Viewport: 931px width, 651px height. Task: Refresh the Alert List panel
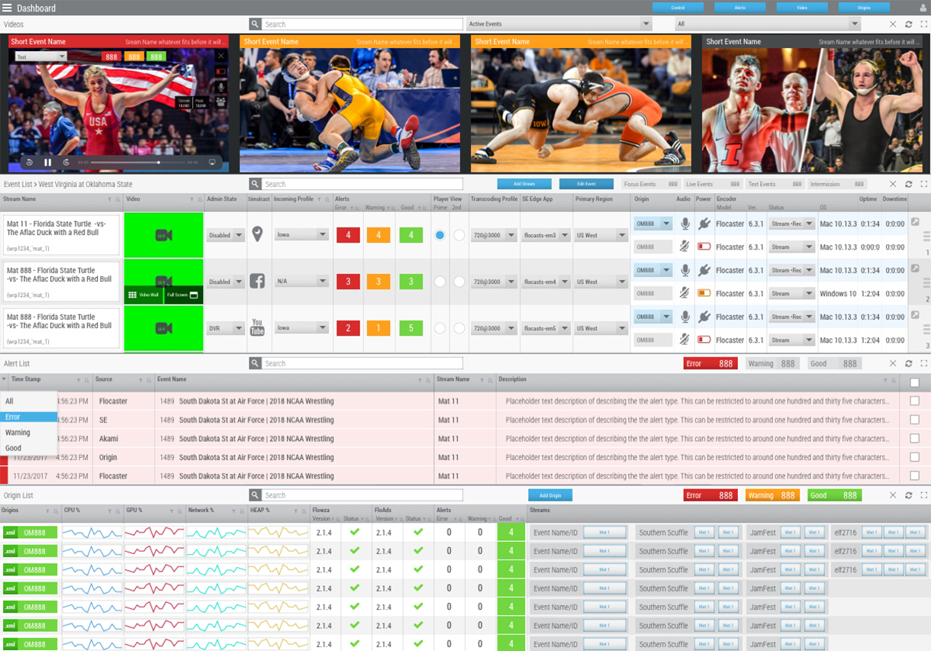coord(908,364)
